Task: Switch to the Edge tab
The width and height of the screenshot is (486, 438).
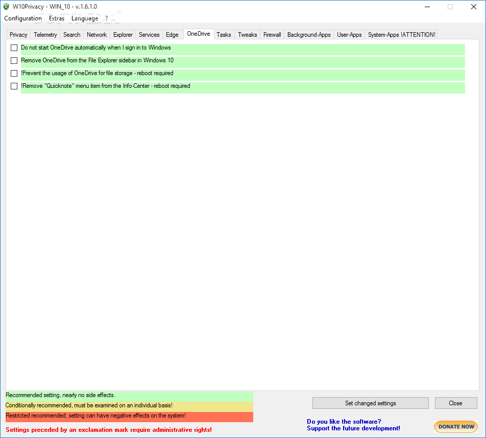Action: (x=172, y=35)
